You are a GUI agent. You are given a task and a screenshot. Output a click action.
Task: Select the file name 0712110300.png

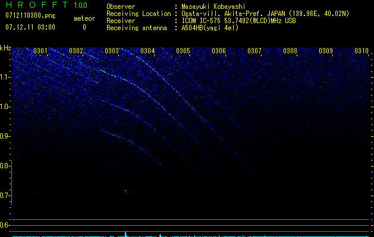tap(30, 15)
